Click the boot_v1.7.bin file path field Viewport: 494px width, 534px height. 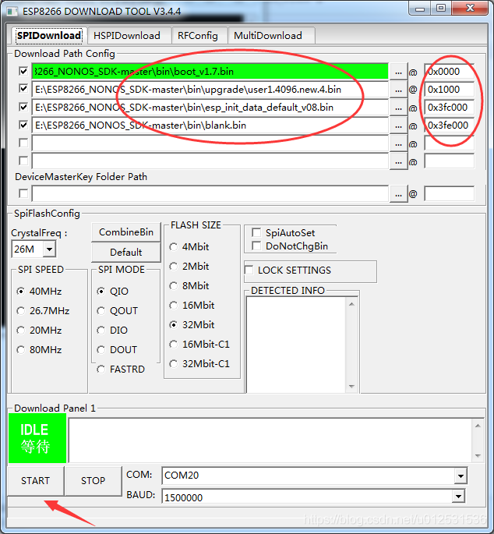pyautogui.click(x=210, y=72)
